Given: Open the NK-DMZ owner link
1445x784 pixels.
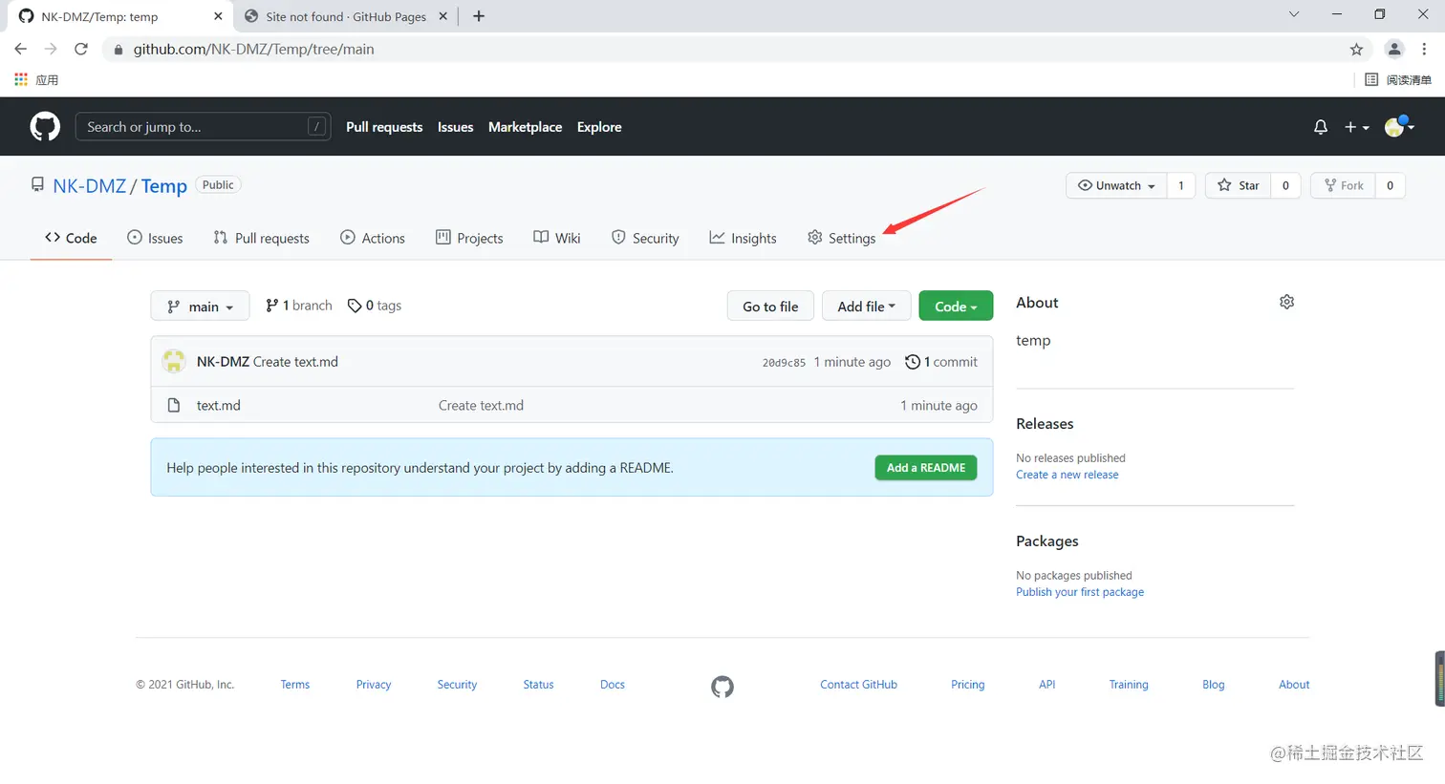Looking at the screenshot, I should (x=90, y=186).
